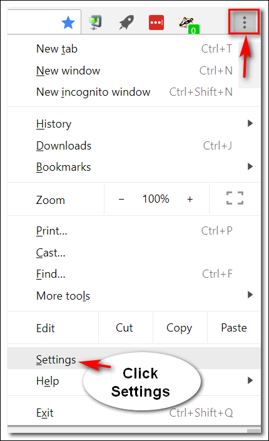Click the blue bookmark star icon

[x=68, y=23]
